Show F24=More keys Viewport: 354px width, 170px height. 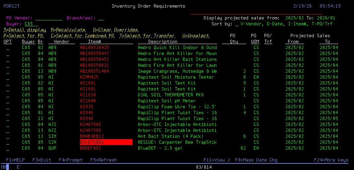pos(331,160)
